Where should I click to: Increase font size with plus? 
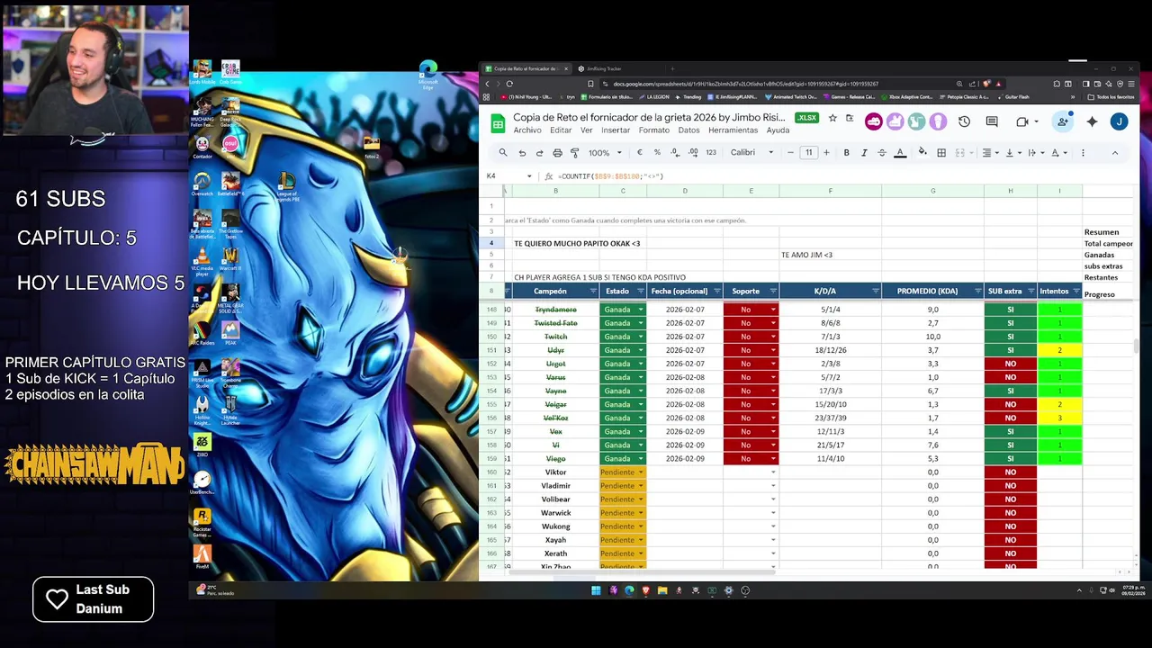[x=826, y=153]
